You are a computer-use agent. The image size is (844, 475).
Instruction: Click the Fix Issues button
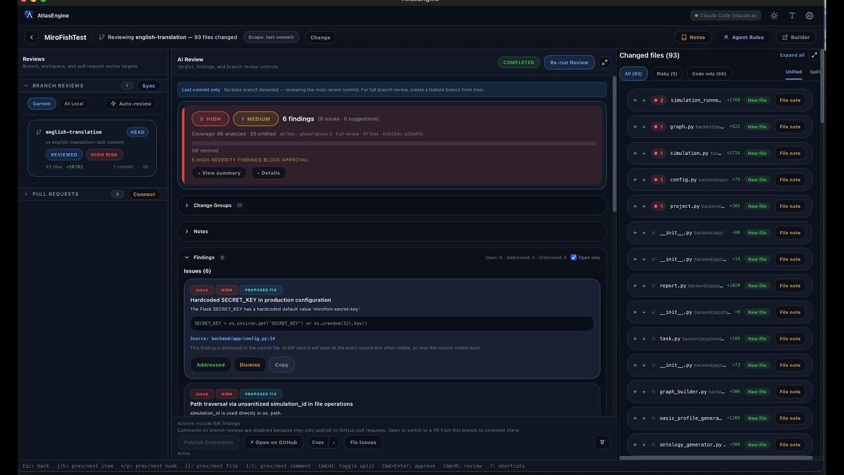pos(363,442)
